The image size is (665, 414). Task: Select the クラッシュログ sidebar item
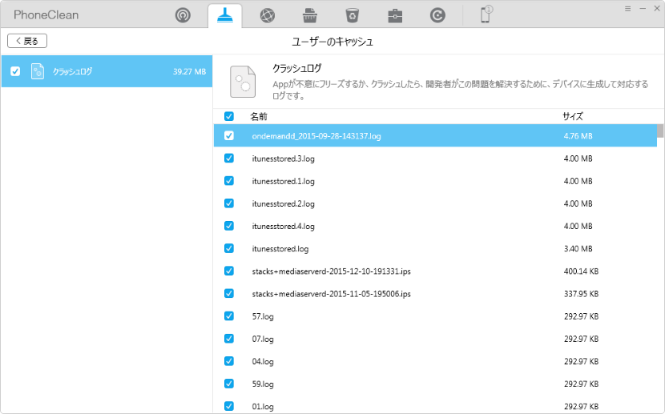(107, 71)
